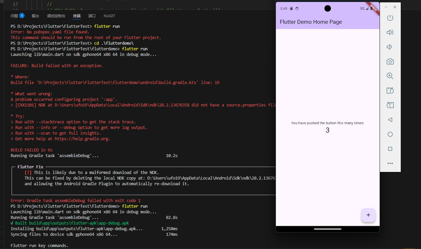
Task: Click 'FAILURE: Build failed with an exception.' line
Action: tap(57, 66)
